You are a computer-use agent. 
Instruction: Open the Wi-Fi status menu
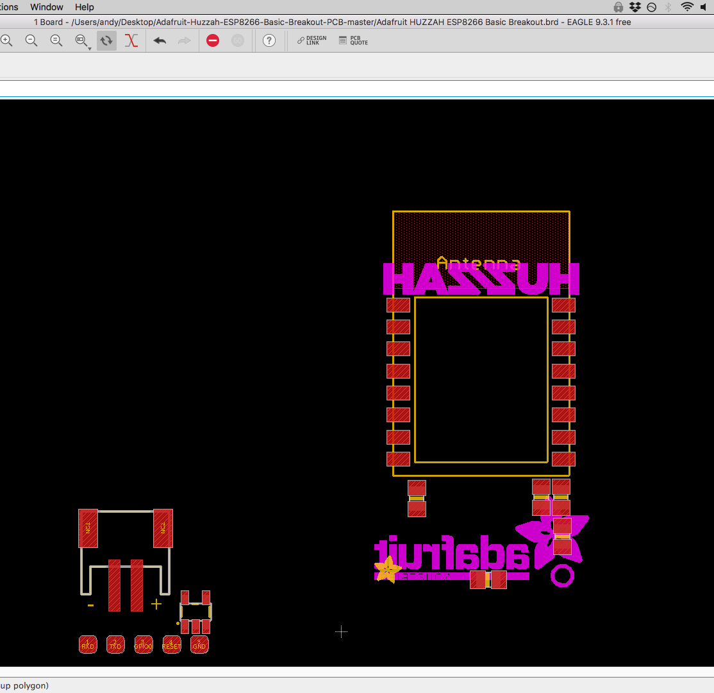(686, 7)
